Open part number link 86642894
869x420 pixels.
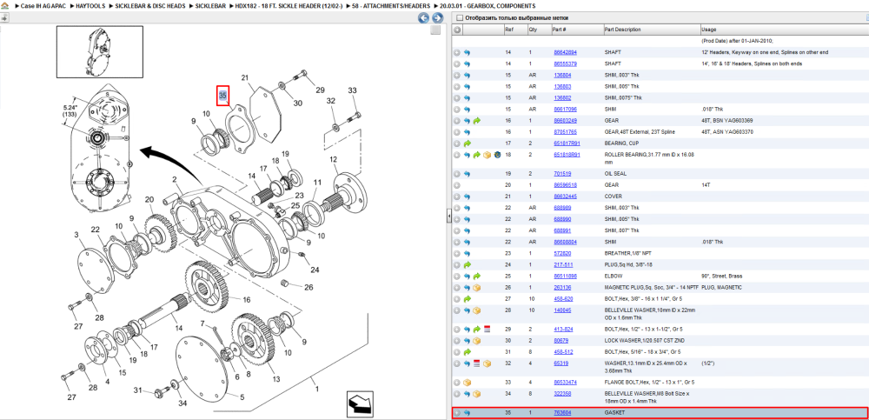(x=566, y=52)
